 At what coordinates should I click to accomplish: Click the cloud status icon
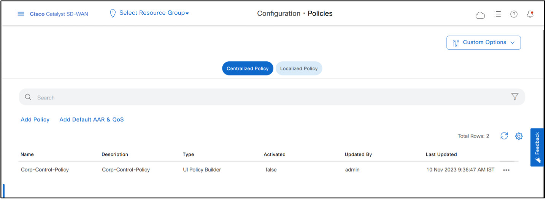pos(480,15)
